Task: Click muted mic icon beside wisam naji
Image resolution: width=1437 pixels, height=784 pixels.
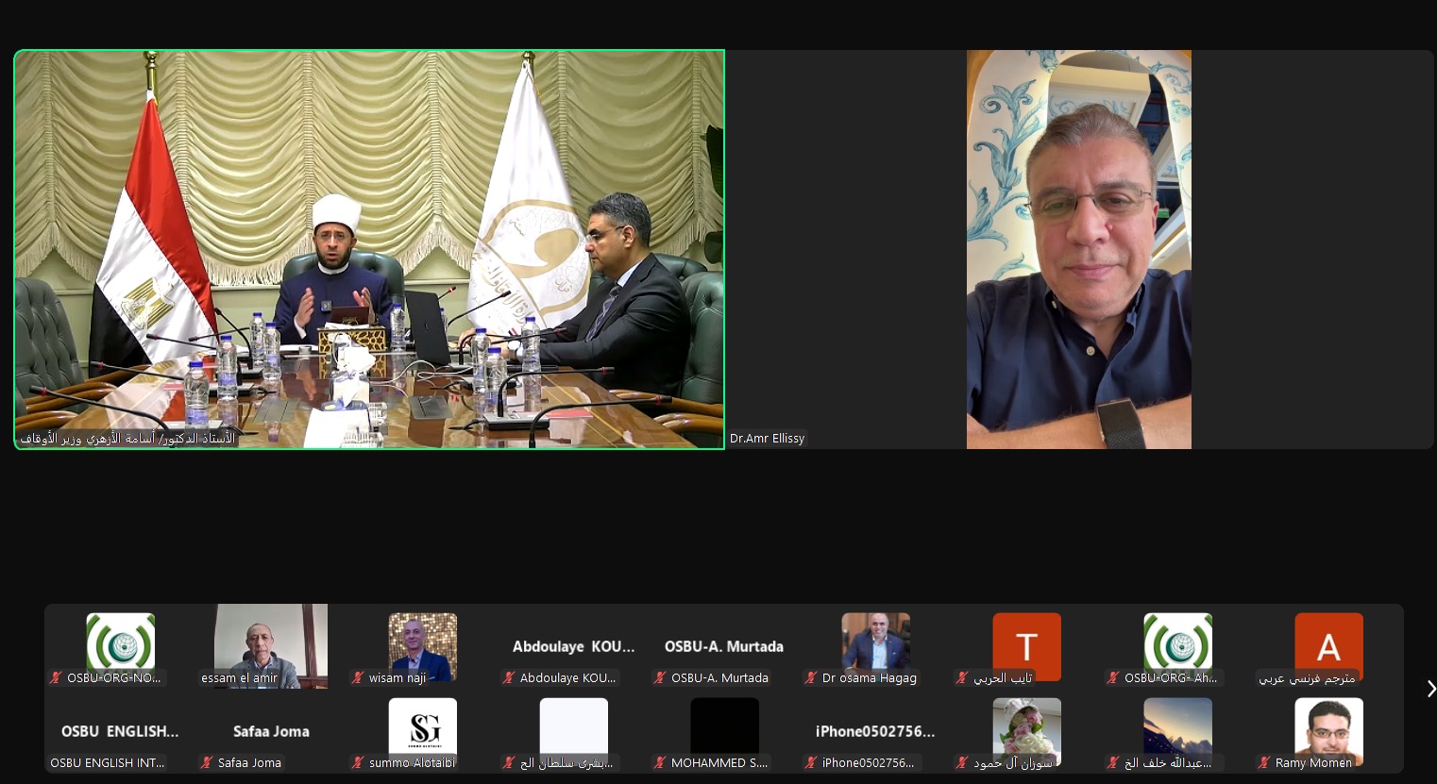Action: (358, 677)
